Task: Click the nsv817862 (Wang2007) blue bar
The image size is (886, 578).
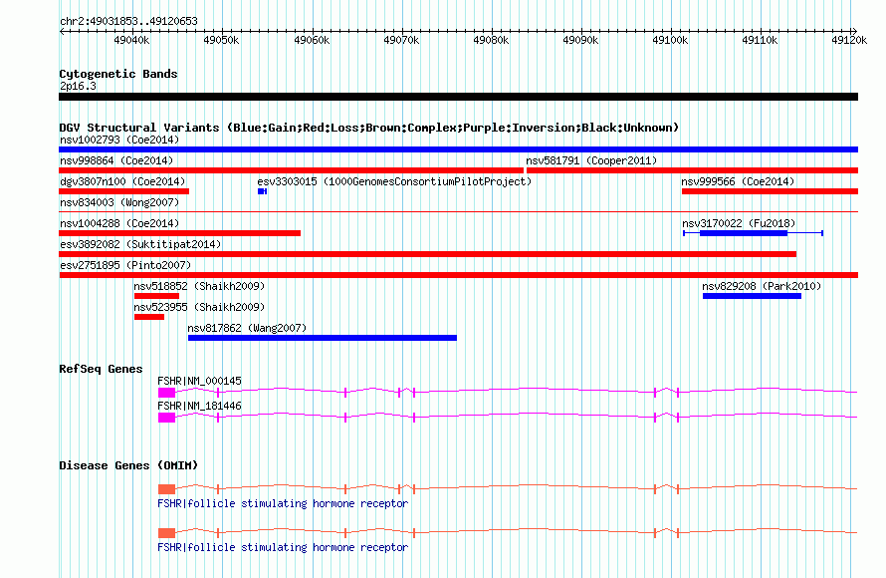Action: click(x=323, y=338)
